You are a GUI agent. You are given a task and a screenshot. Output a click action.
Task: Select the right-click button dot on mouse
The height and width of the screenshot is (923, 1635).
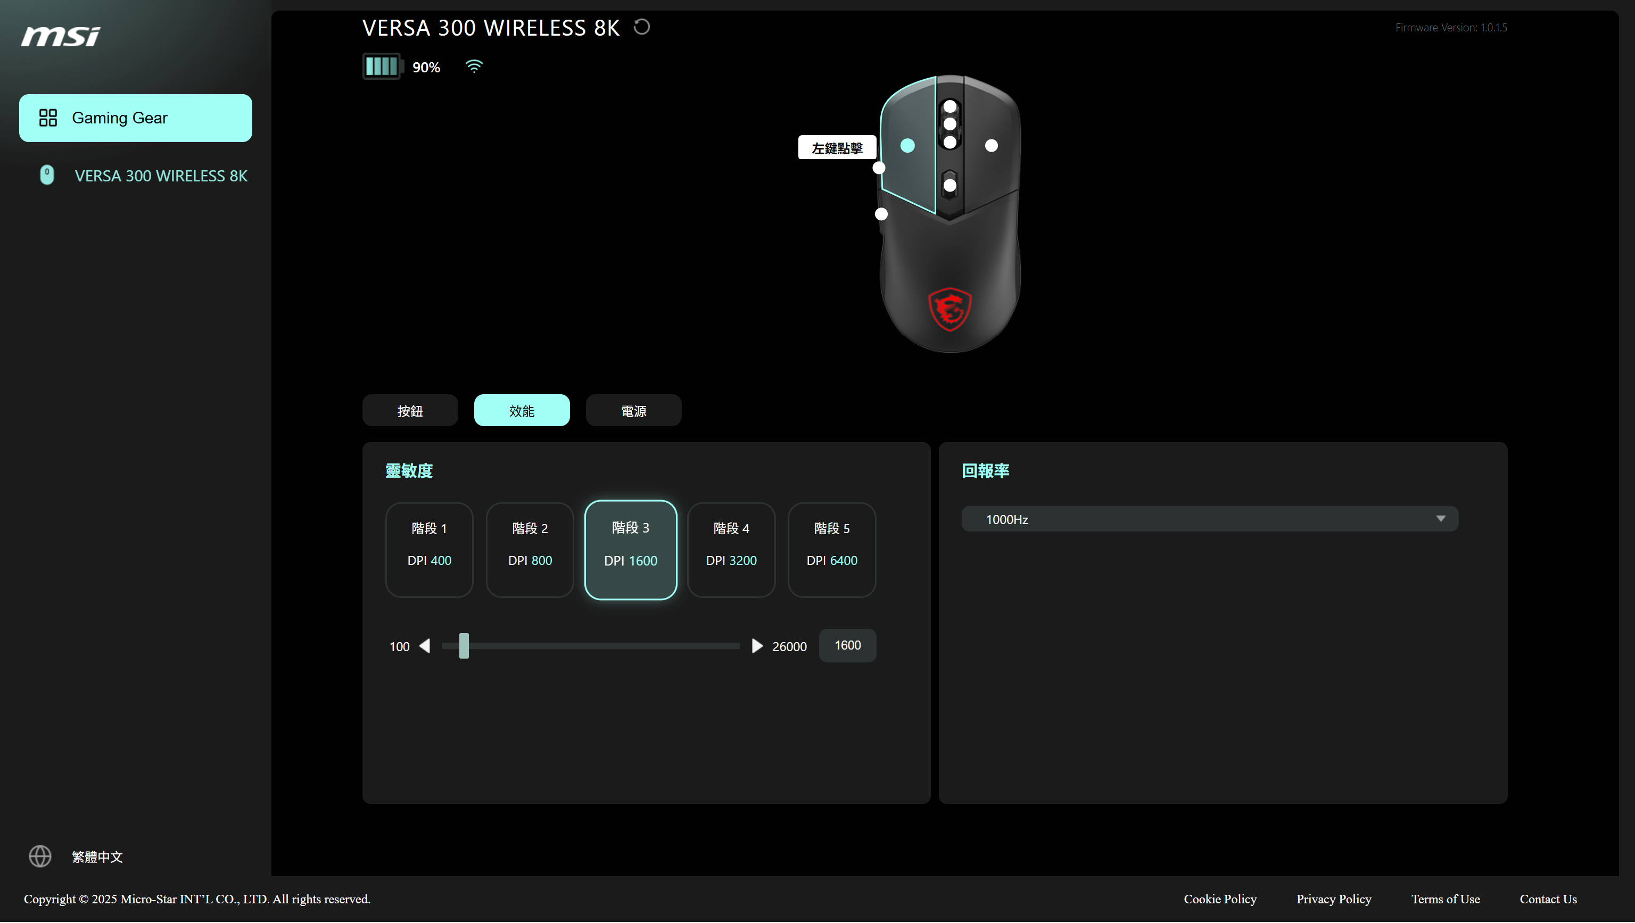pyautogui.click(x=992, y=145)
